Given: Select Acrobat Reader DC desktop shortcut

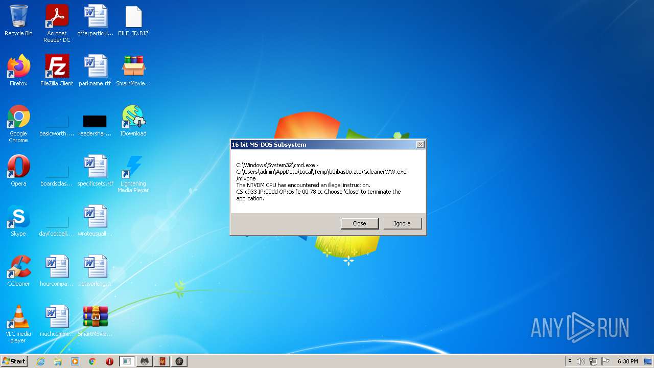Looking at the screenshot, I should pyautogui.click(x=57, y=24).
